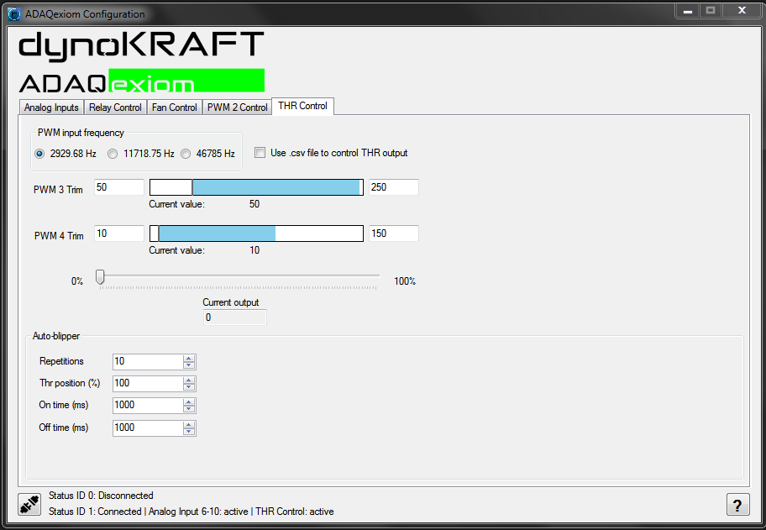Click the 'PWM input frequency' group label
This screenshot has width=766, height=530.
(x=81, y=133)
